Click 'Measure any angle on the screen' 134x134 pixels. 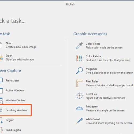coord(105,110)
